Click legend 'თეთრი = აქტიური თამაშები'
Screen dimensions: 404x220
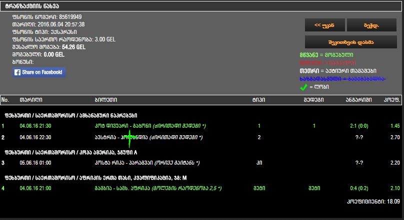pyautogui.click(x=338, y=71)
